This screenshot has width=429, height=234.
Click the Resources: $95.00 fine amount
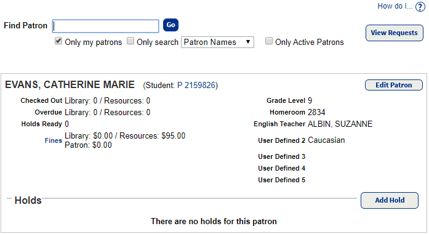[153, 135]
